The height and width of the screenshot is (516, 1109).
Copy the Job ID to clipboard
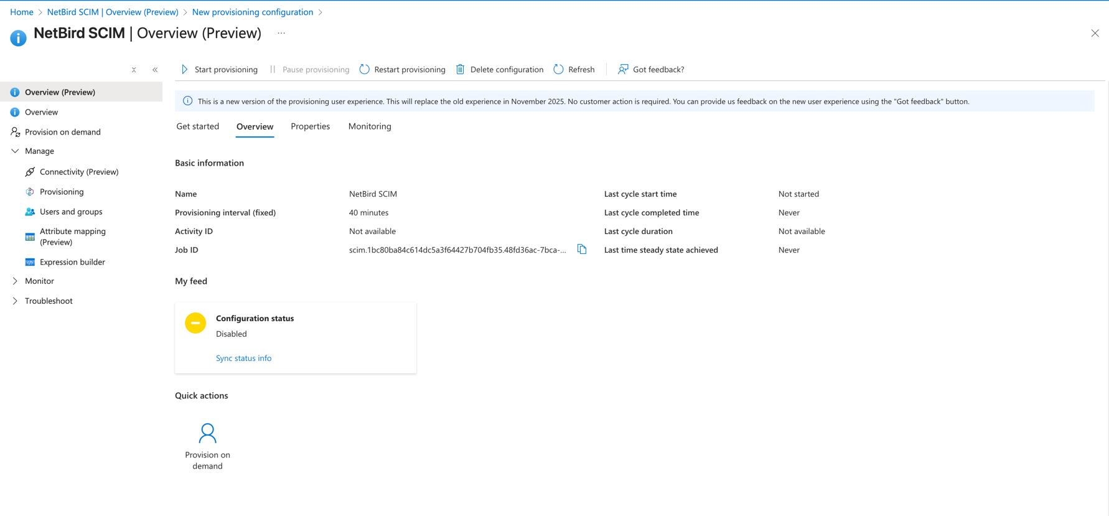click(x=582, y=250)
